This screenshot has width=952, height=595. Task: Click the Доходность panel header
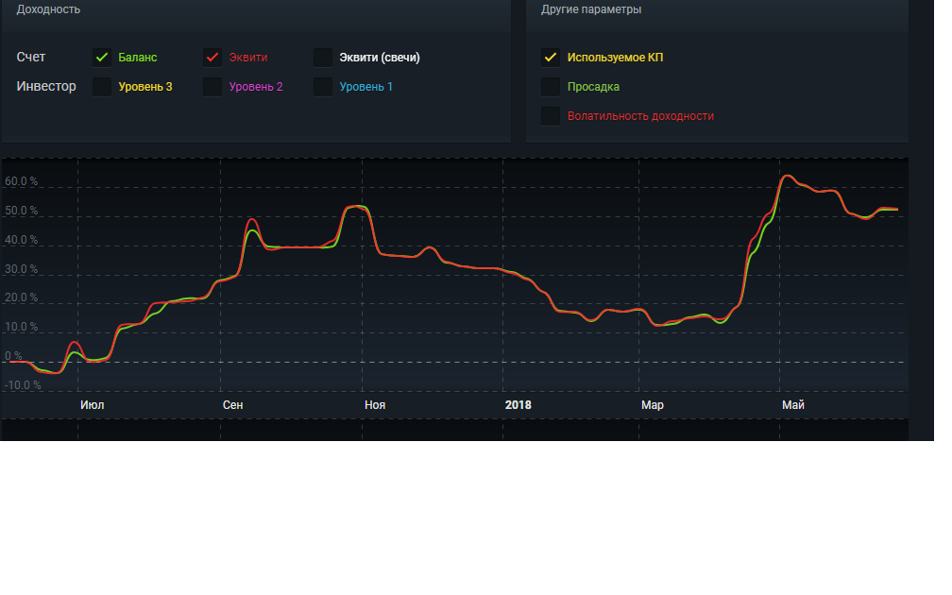(48, 9)
